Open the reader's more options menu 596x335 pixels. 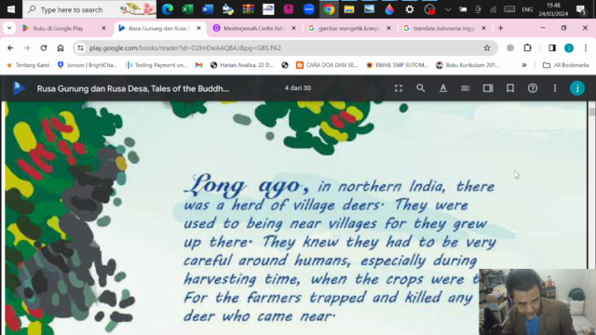(x=555, y=88)
